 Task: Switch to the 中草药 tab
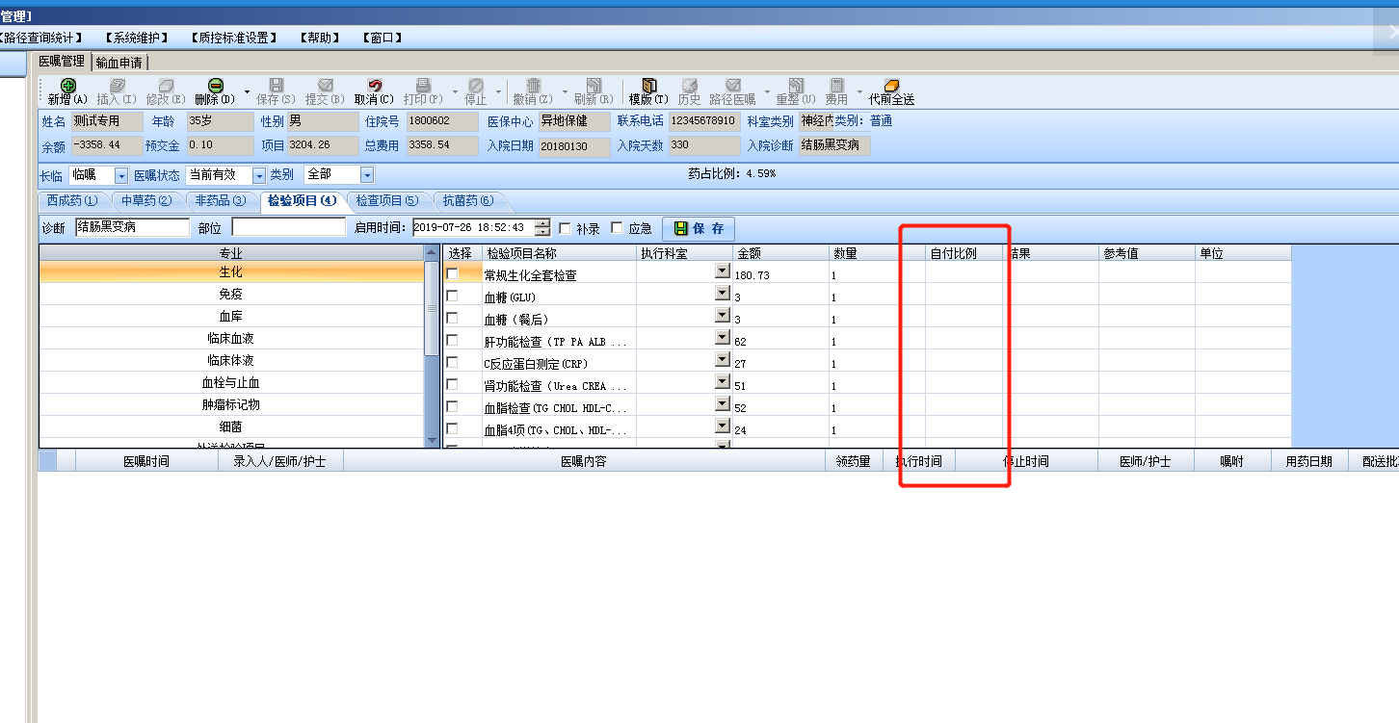point(146,201)
